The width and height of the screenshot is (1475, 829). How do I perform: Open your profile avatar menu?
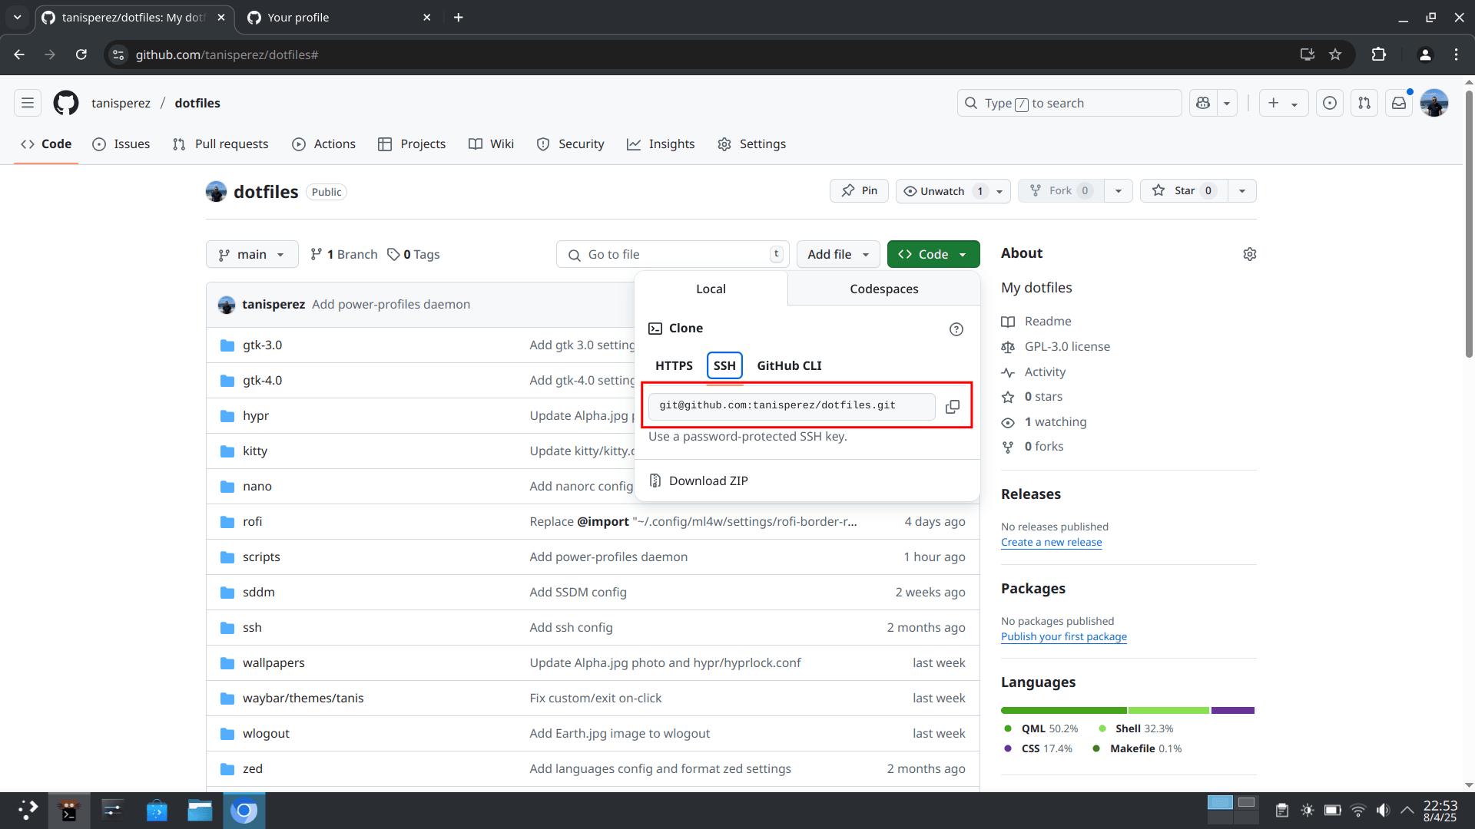click(x=1434, y=102)
